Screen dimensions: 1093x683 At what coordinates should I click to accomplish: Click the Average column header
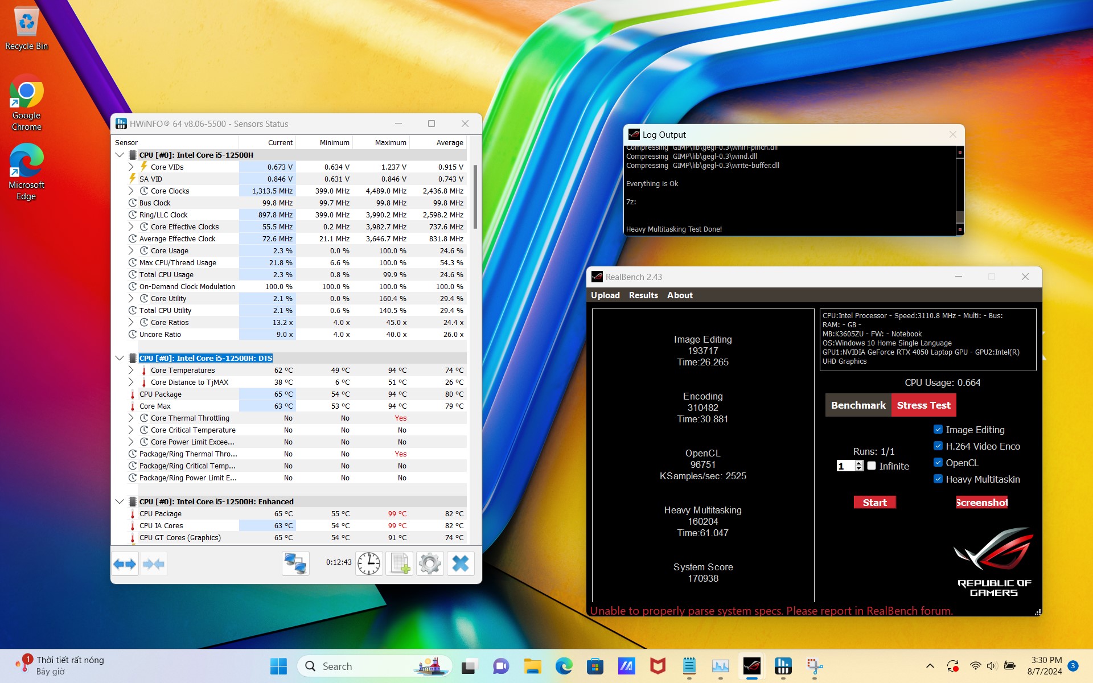(438, 142)
